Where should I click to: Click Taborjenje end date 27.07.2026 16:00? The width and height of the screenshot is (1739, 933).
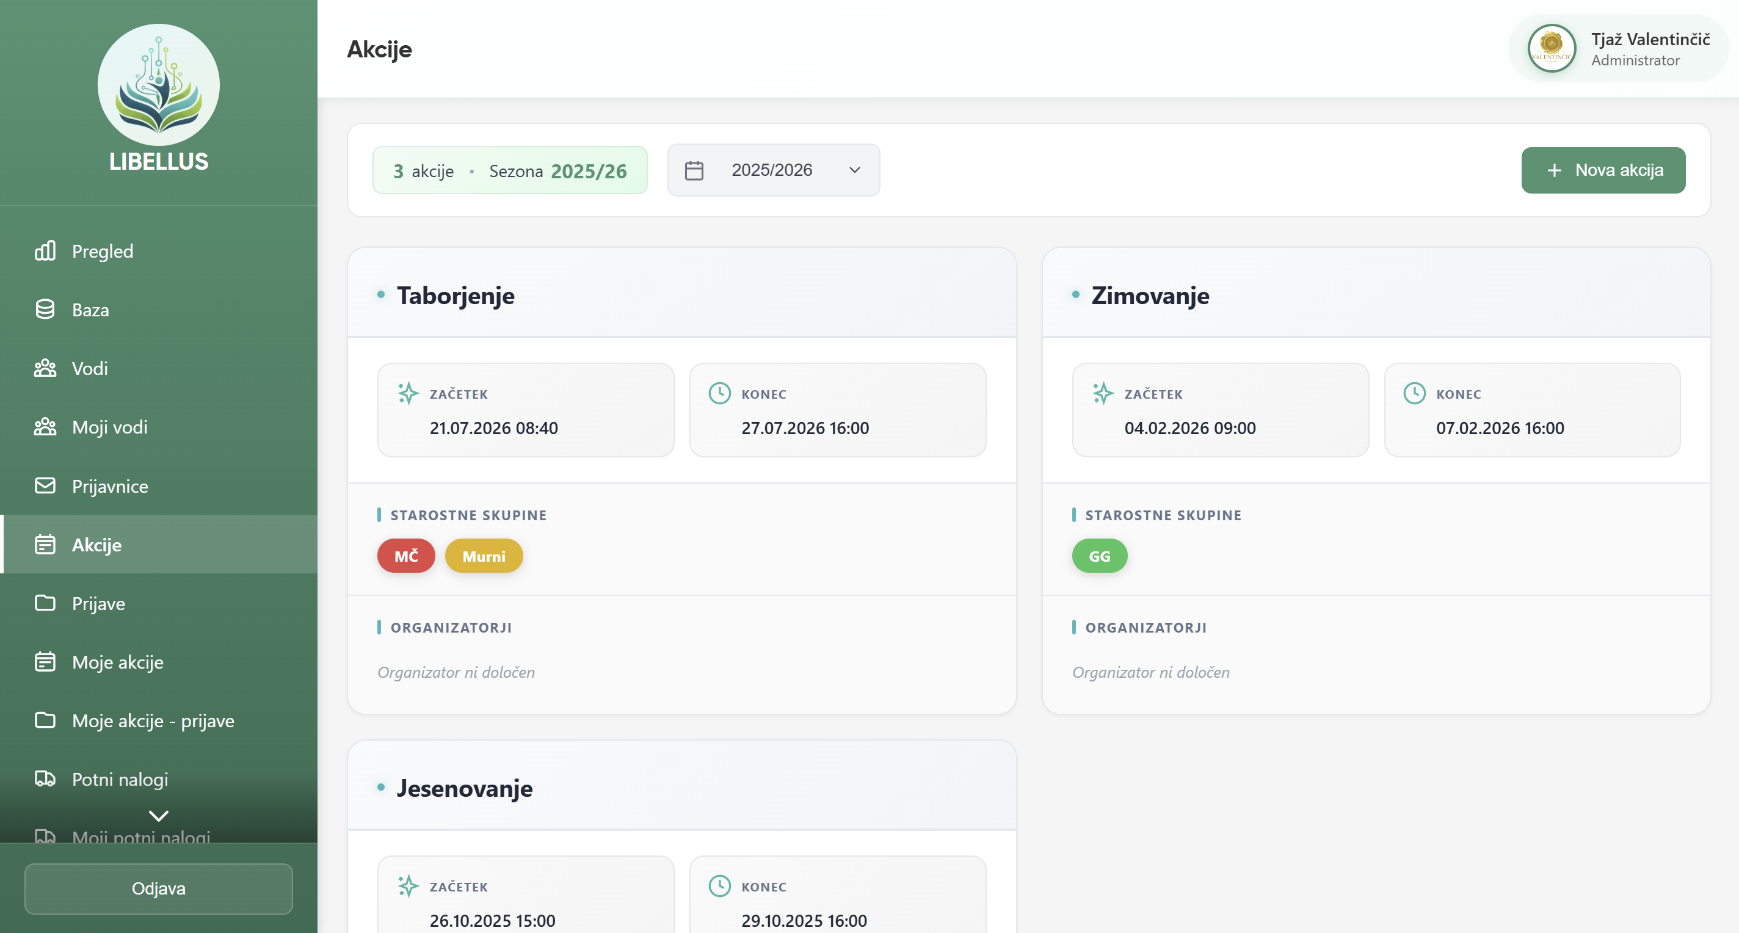coord(805,428)
